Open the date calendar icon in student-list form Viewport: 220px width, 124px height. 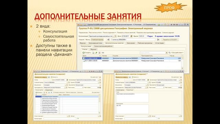(x=67, y=80)
